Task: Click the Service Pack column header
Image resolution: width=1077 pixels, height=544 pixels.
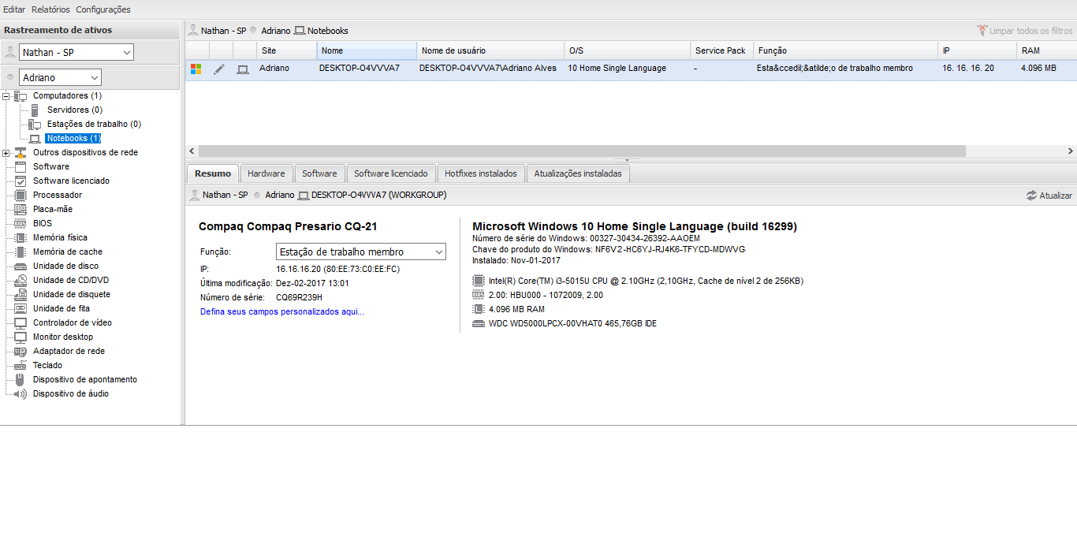Action: pos(722,50)
